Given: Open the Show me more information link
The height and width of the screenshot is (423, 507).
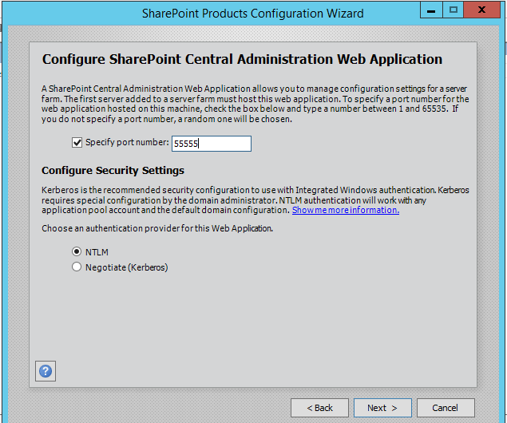Looking at the screenshot, I should point(346,210).
